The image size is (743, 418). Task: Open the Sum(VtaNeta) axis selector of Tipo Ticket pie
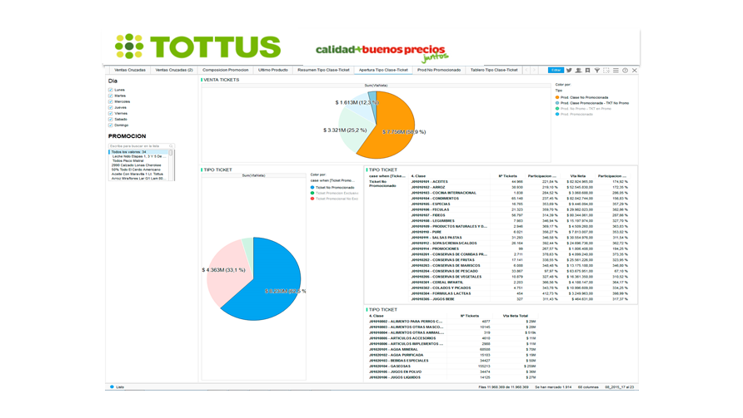pyautogui.click(x=253, y=175)
